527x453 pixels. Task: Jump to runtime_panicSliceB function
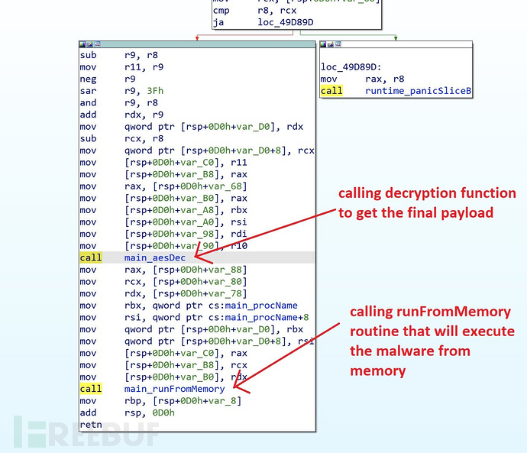[418, 91]
